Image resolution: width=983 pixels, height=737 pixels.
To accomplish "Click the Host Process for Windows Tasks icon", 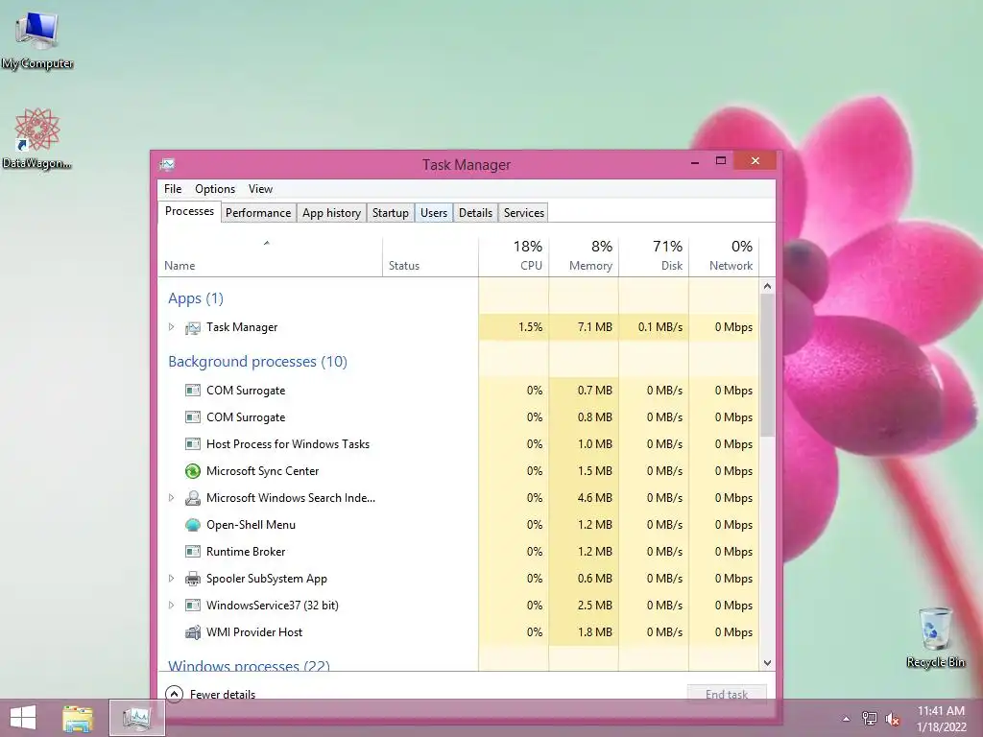I will coord(192,444).
